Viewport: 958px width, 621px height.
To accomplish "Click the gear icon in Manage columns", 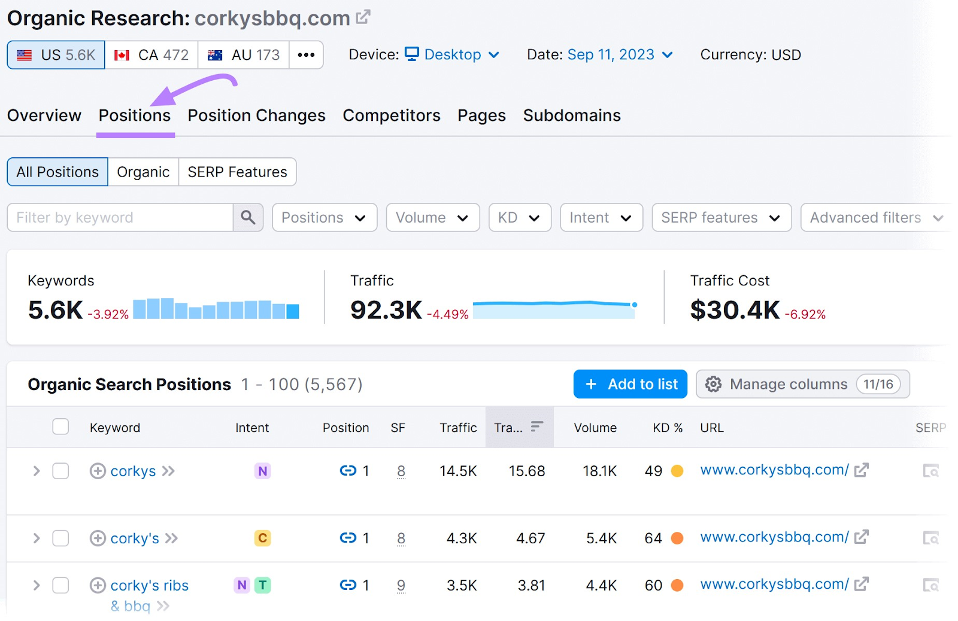I will (713, 384).
